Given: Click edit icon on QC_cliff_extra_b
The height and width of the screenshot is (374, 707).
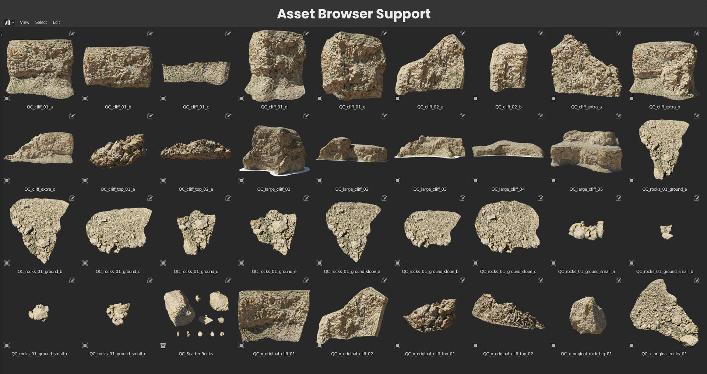Looking at the screenshot, I should pos(696,33).
